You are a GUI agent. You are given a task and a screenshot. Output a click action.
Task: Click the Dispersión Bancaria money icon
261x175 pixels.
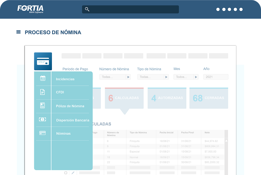(x=43, y=119)
